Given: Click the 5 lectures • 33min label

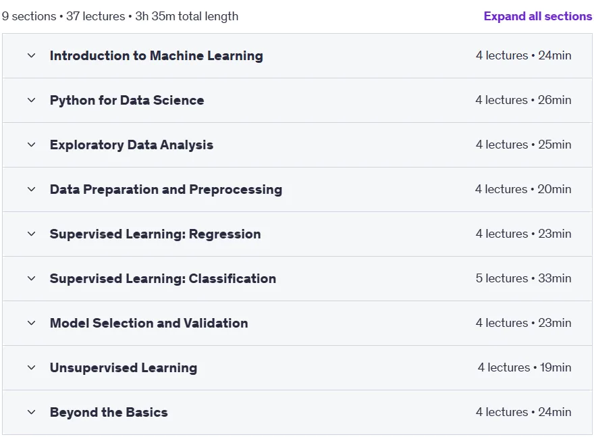Looking at the screenshot, I should pyautogui.click(x=523, y=278).
